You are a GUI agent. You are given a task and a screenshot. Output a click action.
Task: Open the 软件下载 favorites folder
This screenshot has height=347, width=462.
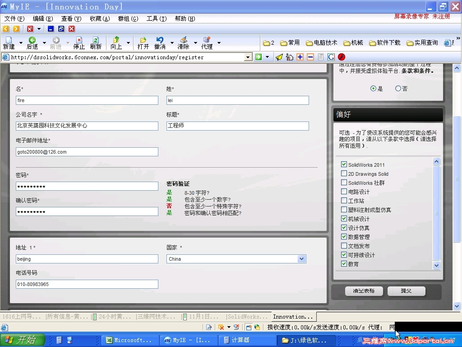point(385,43)
